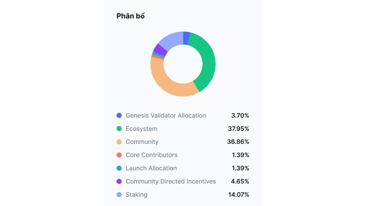
Task: Select the purple Community Directed Incentives segment
Action: pyautogui.click(x=160, y=50)
